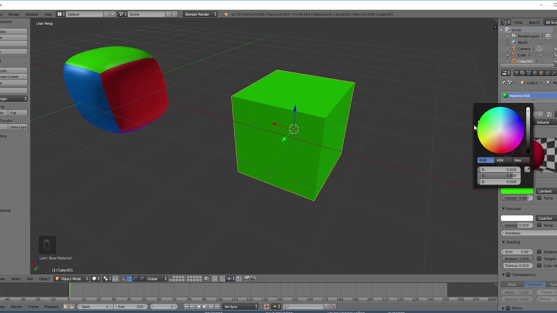Collapse the Specular panel
This screenshot has width=557, height=313.
coord(503,209)
